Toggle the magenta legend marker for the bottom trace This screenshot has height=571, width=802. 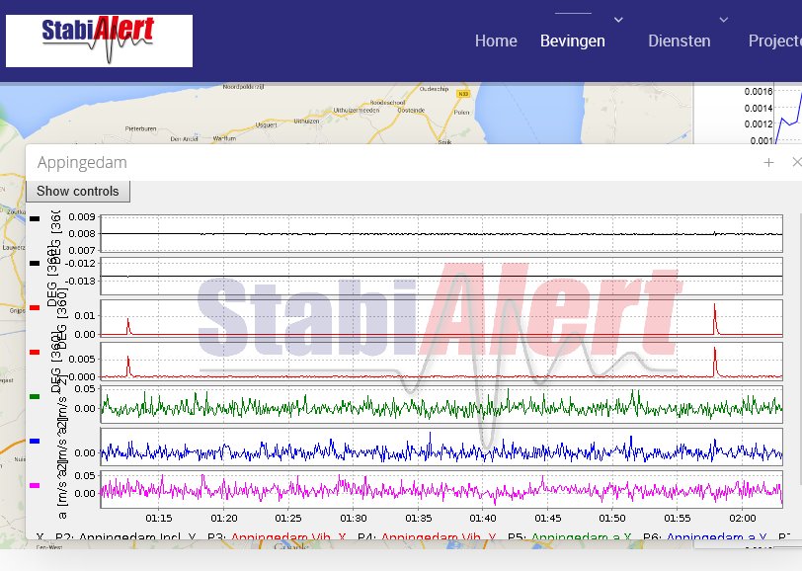(x=35, y=484)
